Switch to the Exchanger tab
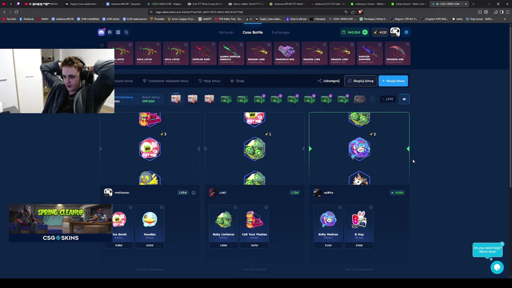 pos(281,32)
